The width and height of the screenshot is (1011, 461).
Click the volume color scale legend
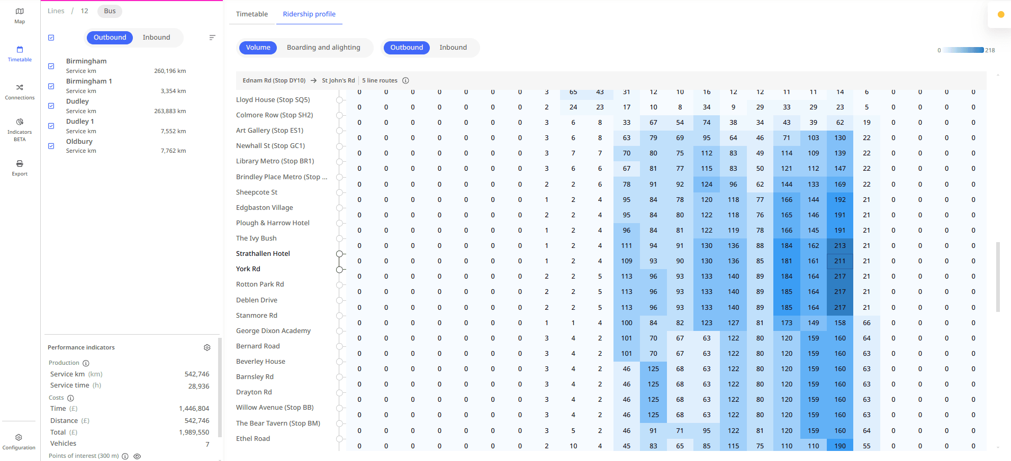point(963,50)
